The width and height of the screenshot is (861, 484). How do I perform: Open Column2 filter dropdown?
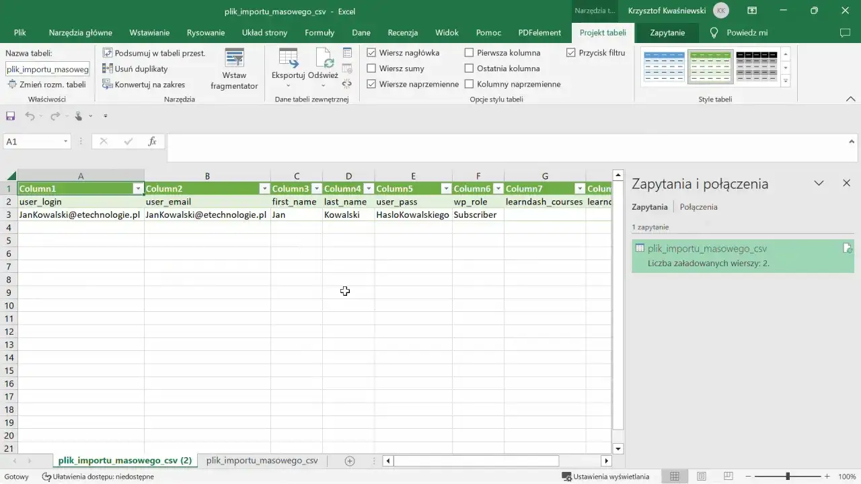pyautogui.click(x=264, y=189)
